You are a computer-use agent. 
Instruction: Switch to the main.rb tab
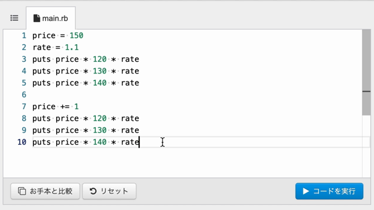[x=51, y=18]
